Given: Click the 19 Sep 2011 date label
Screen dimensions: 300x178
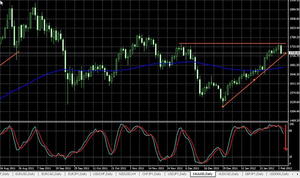Looking at the screenshot, I should coord(63,168).
